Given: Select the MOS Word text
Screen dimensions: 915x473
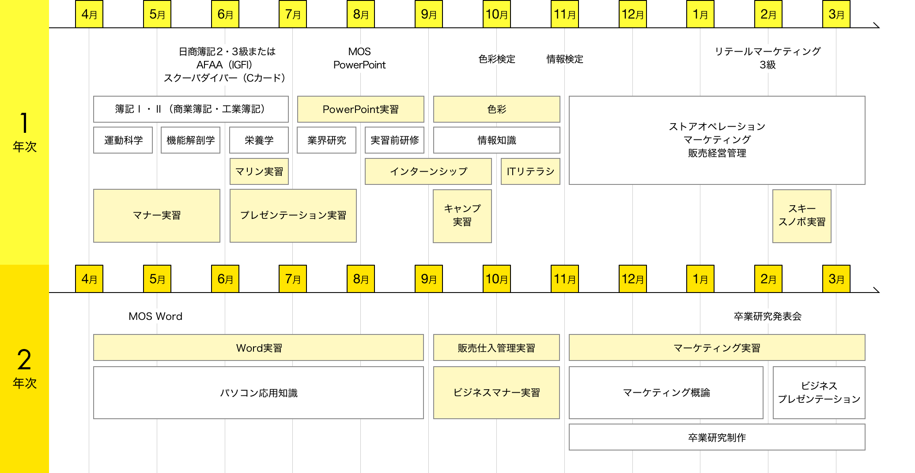Looking at the screenshot, I should (155, 316).
